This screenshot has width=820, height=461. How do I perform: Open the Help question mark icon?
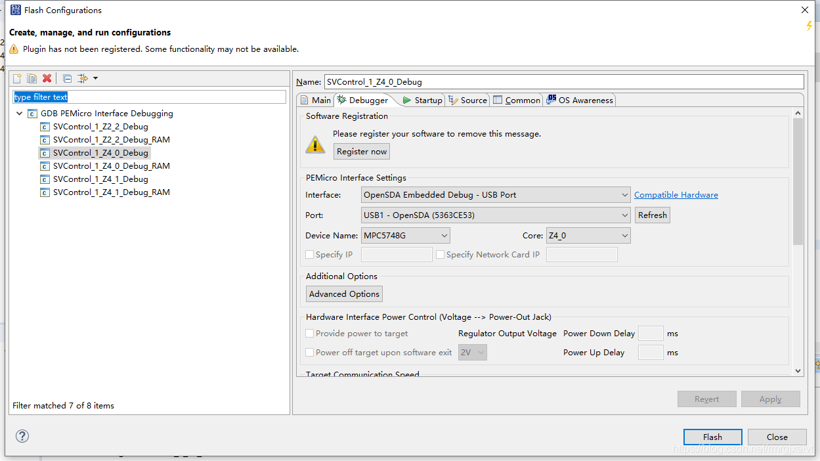tap(22, 436)
